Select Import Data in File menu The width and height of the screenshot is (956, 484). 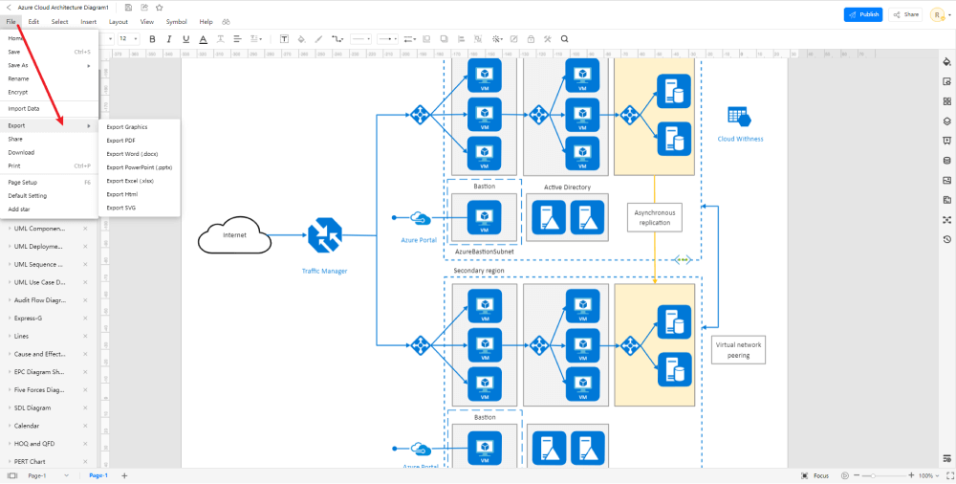click(50, 109)
